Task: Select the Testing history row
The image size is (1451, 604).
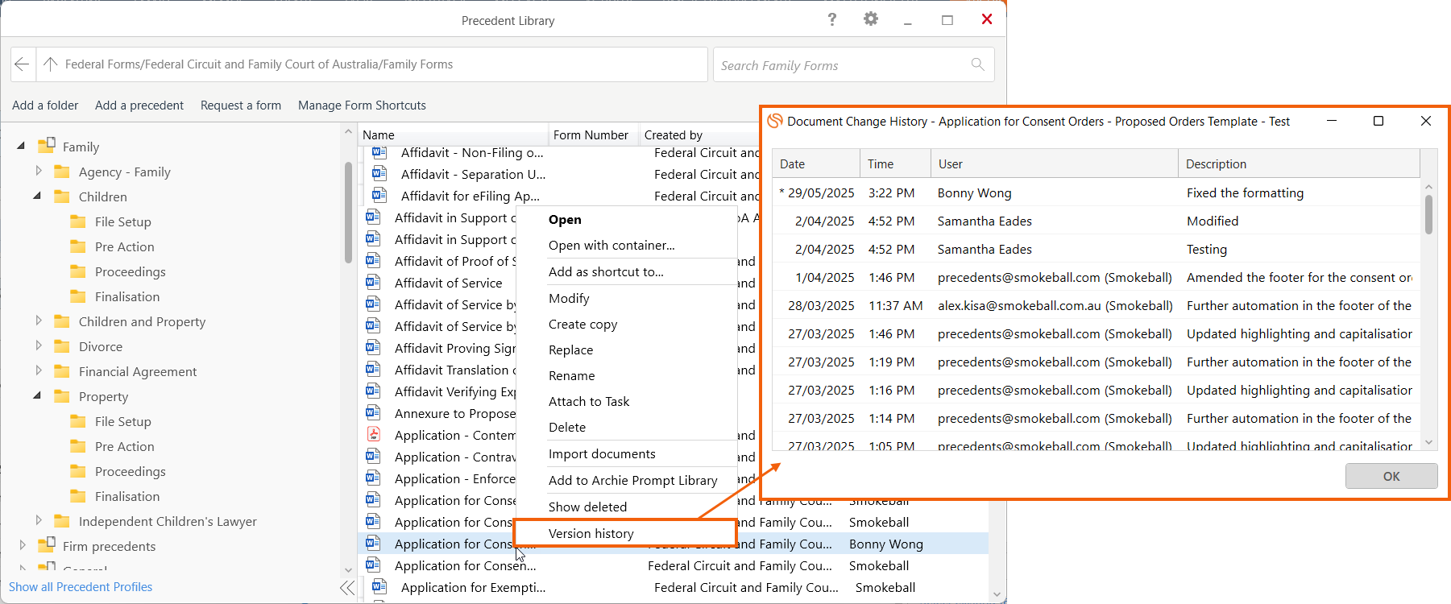Action: (x=1096, y=250)
